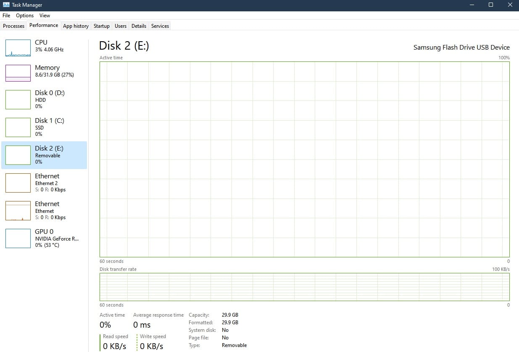Click the Capacity 29.9 GB value
Viewport: 519px width, 352px height.
pos(230,315)
